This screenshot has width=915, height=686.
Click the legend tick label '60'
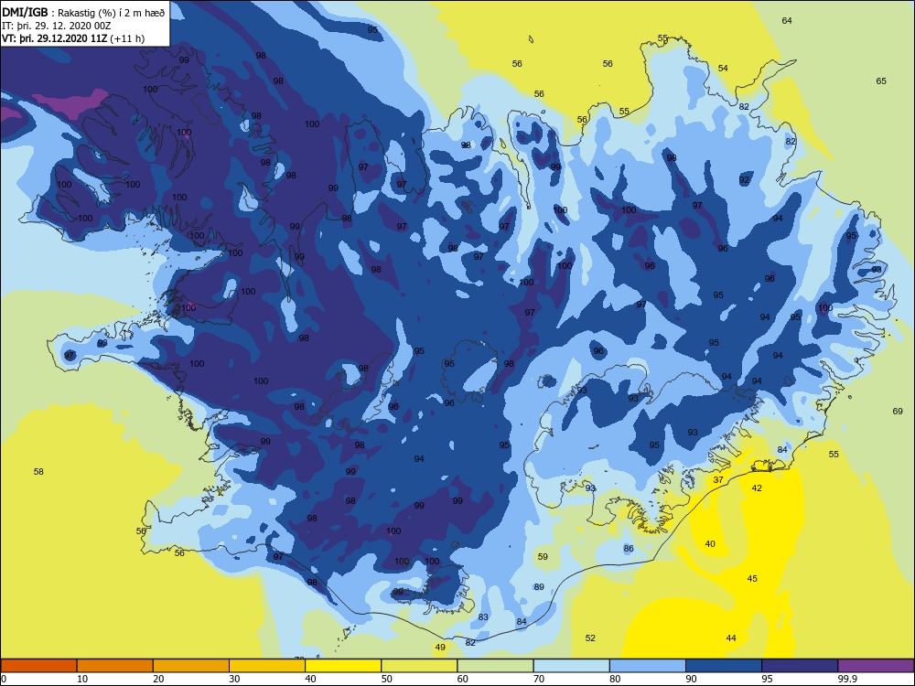click(463, 679)
